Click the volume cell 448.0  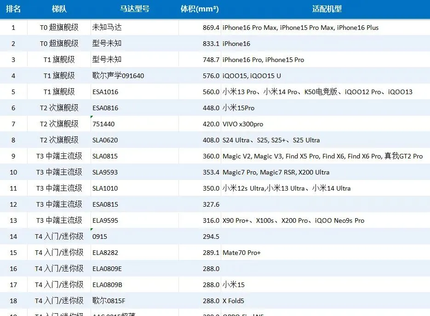(x=211, y=108)
